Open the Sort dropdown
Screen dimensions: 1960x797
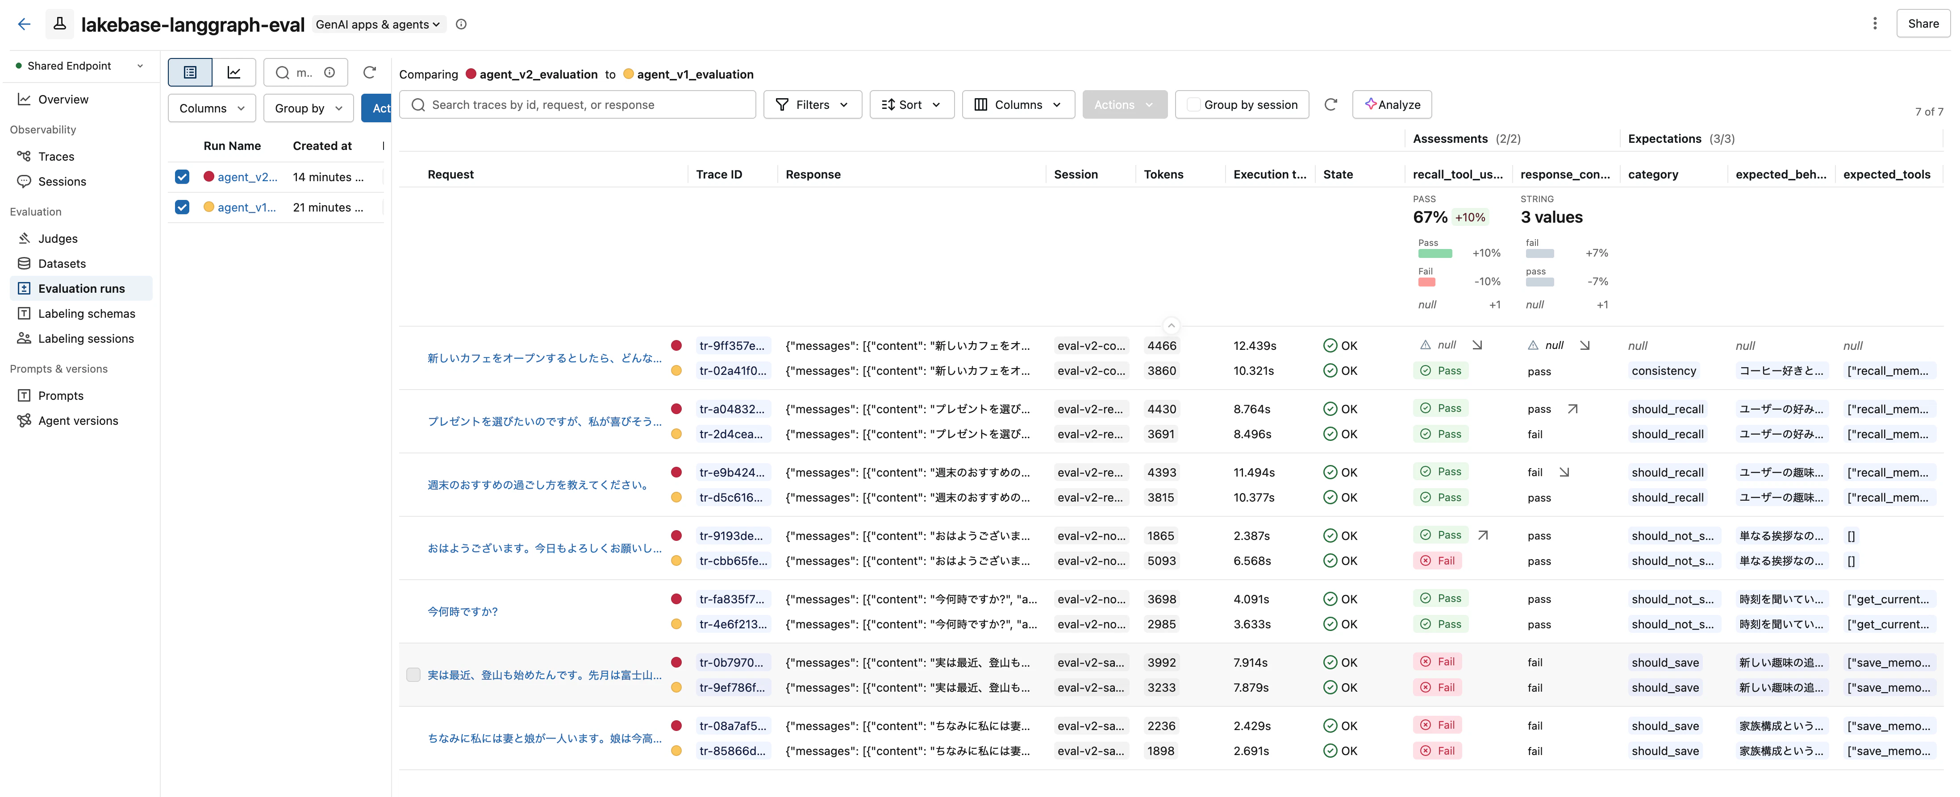(912, 105)
